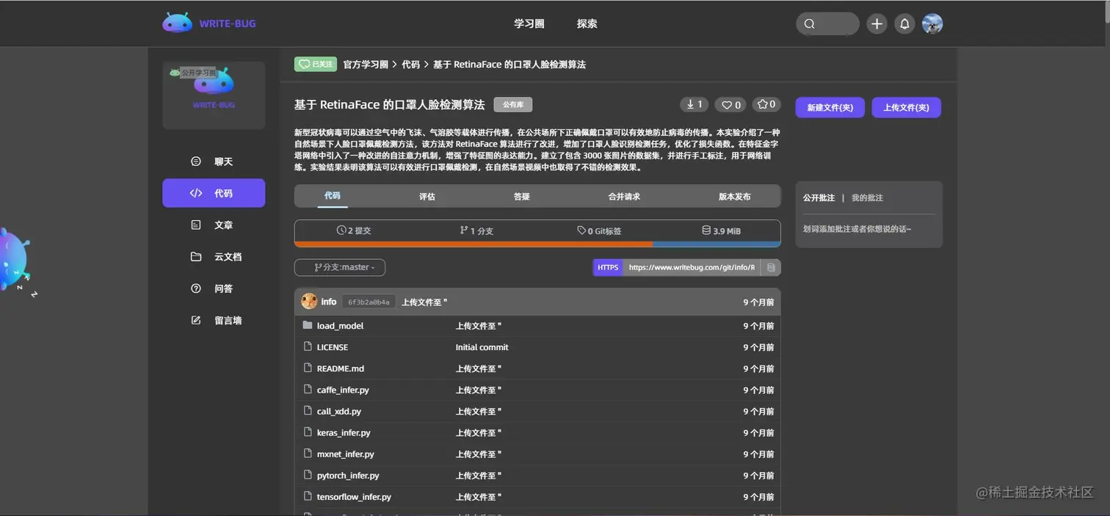Open the LICENSE file
Viewport: 1110px width, 516px height.
(x=333, y=347)
